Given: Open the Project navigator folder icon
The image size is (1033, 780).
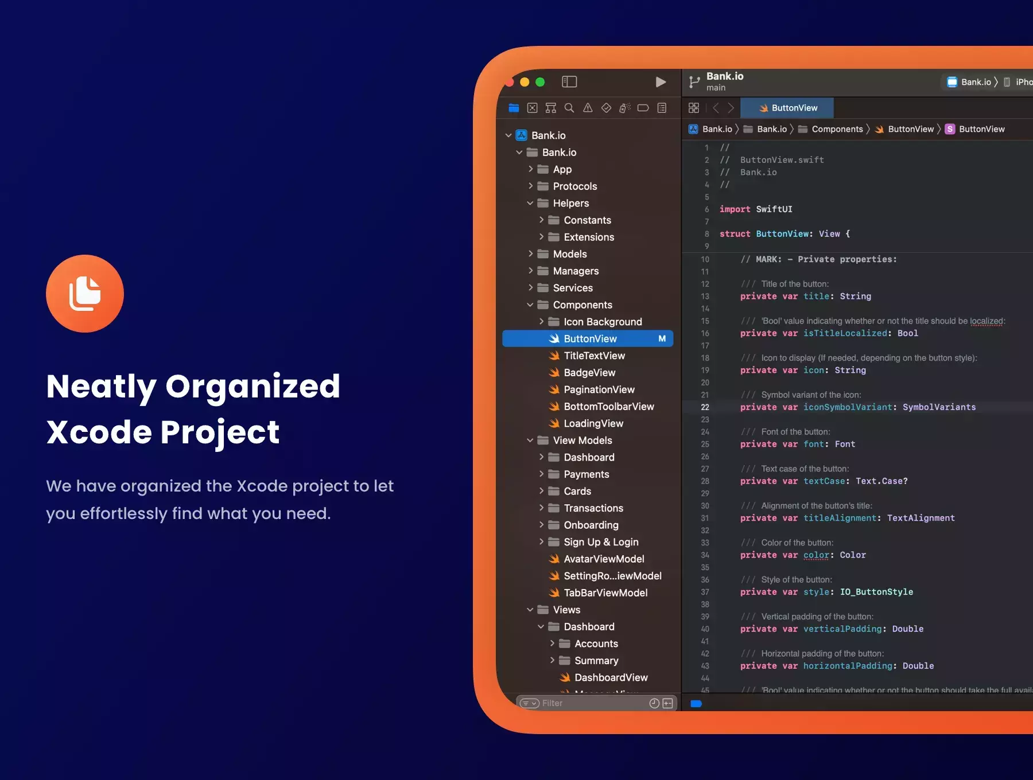Looking at the screenshot, I should click(514, 108).
